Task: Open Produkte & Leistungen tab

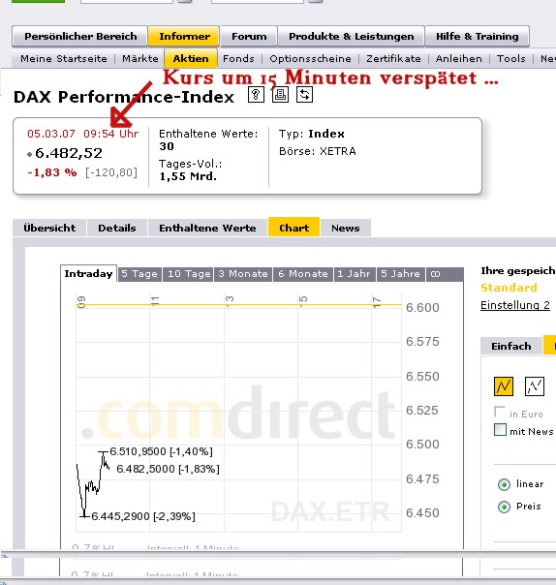Action: pyautogui.click(x=352, y=36)
